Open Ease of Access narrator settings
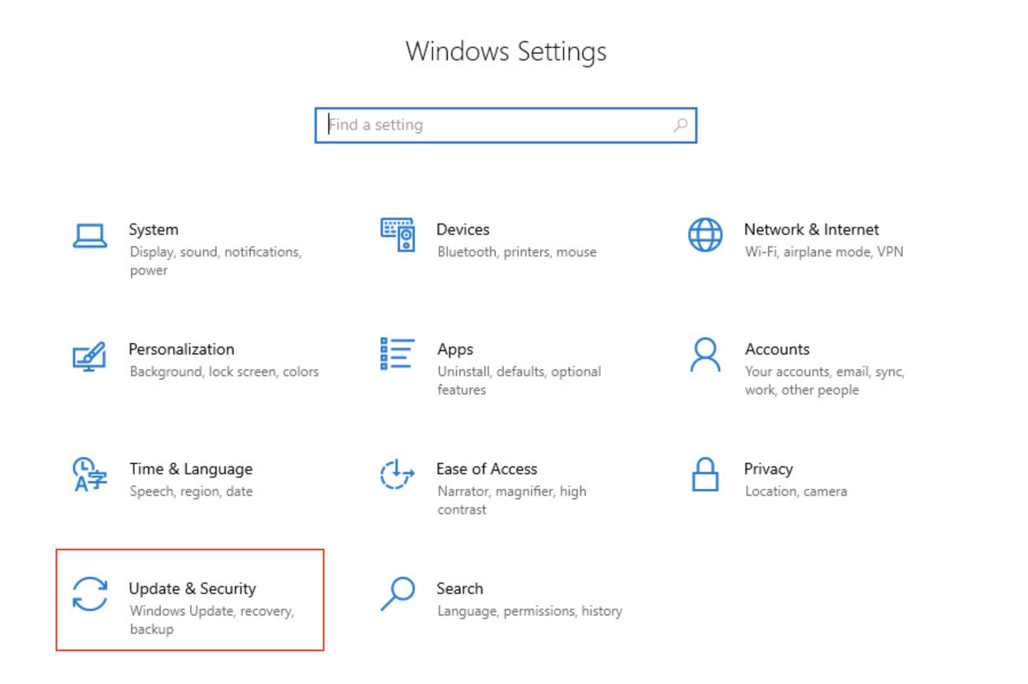This screenshot has height=684, width=1028. [487, 469]
